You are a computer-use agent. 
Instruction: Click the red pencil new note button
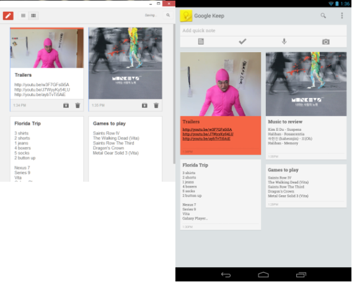[x=8, y=15]
